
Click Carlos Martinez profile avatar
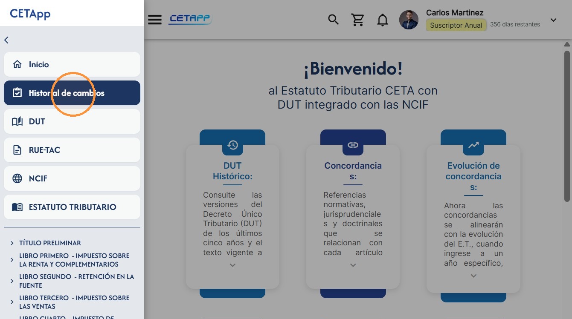(x=409, y=20)
